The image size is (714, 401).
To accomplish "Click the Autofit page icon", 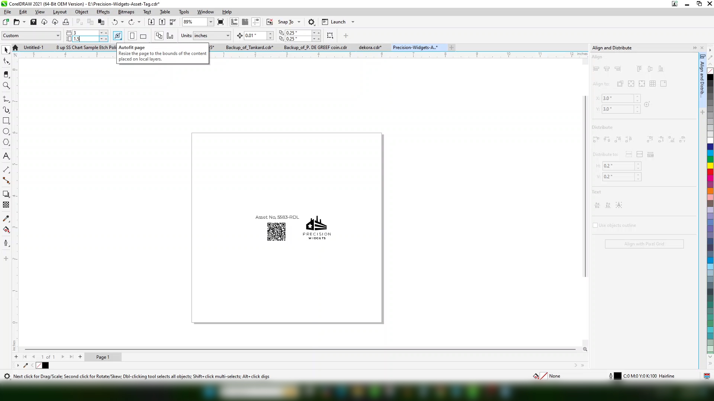I will 118,36.
